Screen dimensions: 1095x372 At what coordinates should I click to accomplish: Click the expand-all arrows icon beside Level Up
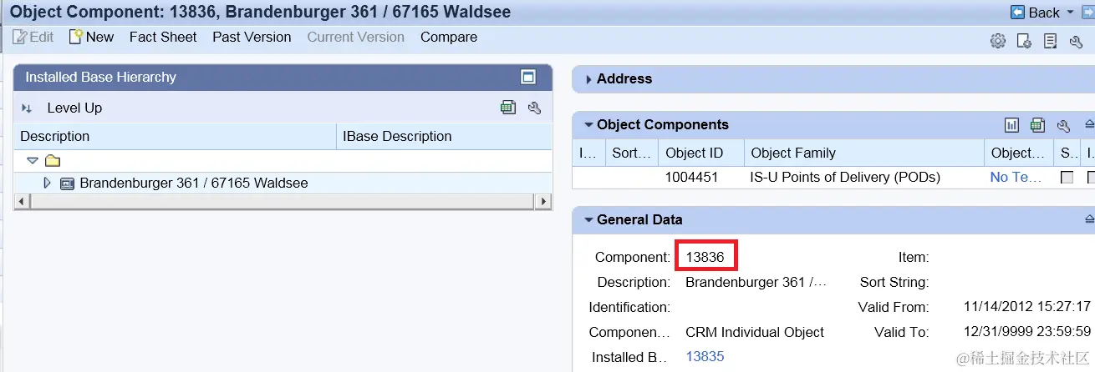click(27, 108)
